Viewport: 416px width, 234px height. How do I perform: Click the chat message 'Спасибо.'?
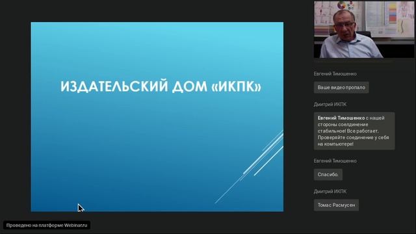328,175
